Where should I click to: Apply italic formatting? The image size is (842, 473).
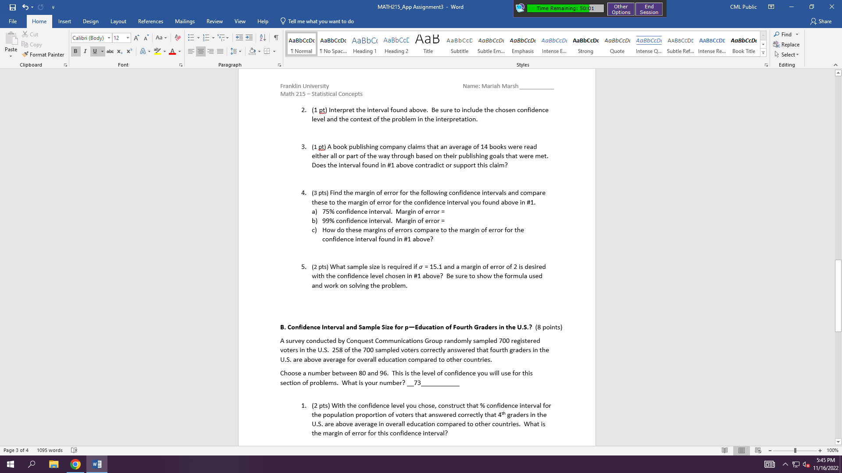[85, 51]
